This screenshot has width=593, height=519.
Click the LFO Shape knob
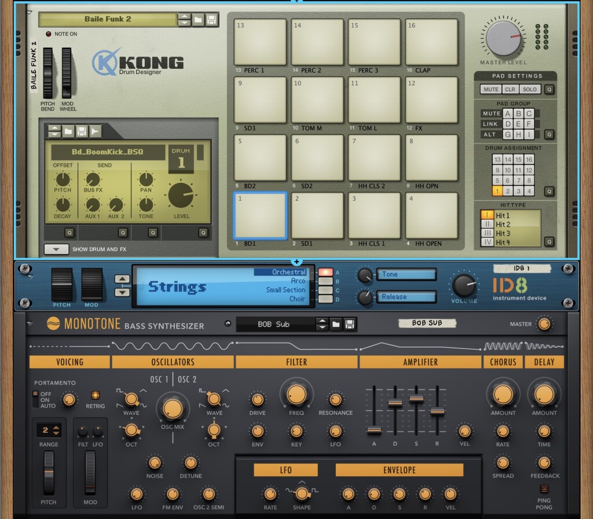click(302, 494)
